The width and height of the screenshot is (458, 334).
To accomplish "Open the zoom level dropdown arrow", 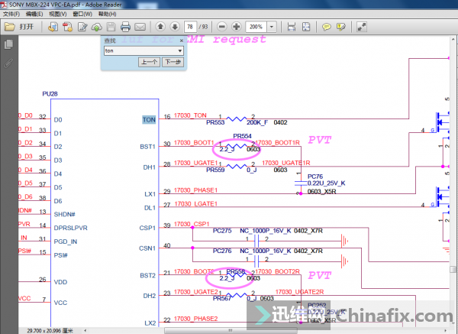I will [272, 27].
